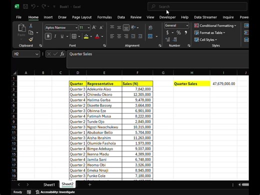Image resolution: width=260 pixels, height=195 pixels.
Task: Decrease font size button
Action: 101,27
